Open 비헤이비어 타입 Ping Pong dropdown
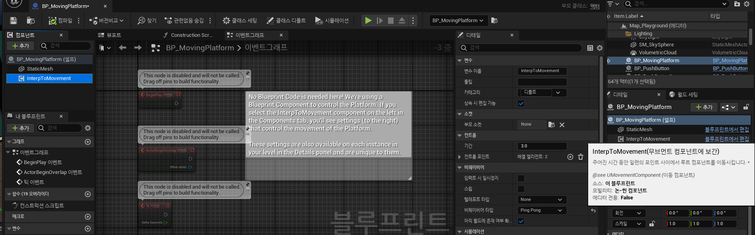The image size is (755, 235). (x=542, y=210)
